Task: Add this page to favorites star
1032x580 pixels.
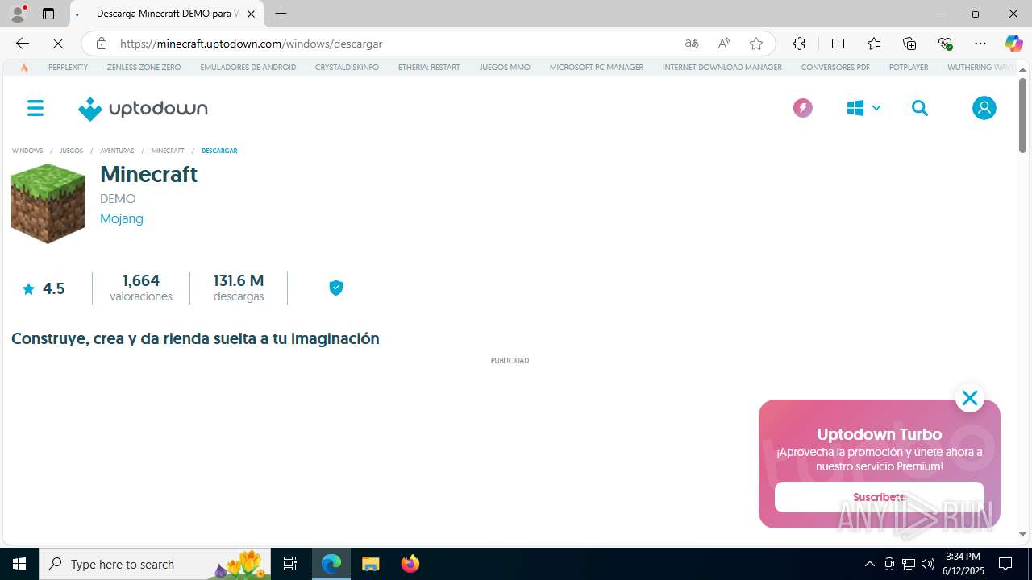Action: [756, 43]
